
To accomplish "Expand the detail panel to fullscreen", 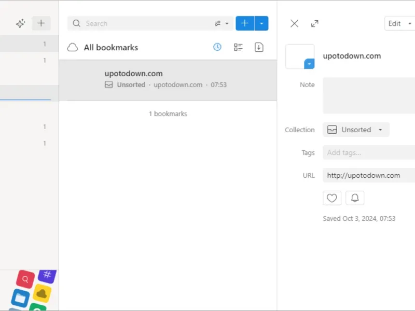I will click(315, 23).
